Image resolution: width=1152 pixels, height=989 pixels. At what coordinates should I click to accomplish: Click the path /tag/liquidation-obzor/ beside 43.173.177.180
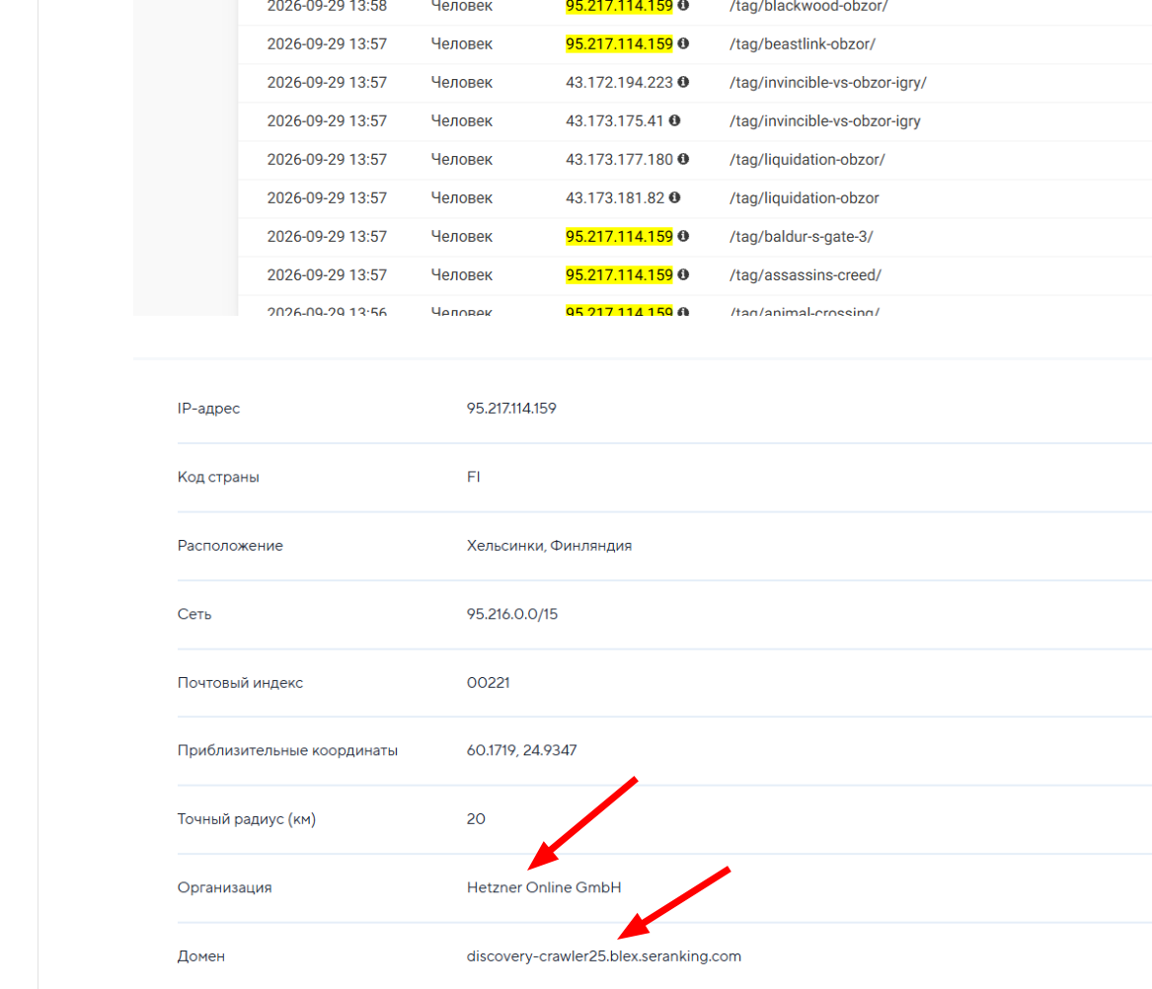(x=807, y=160)
